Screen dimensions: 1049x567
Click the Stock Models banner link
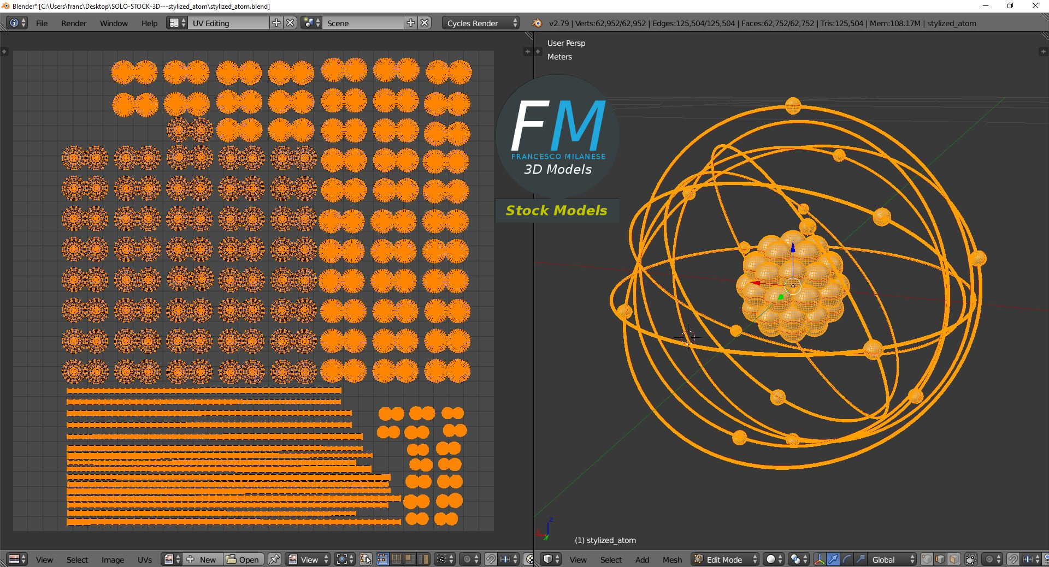tap(557, 210)
